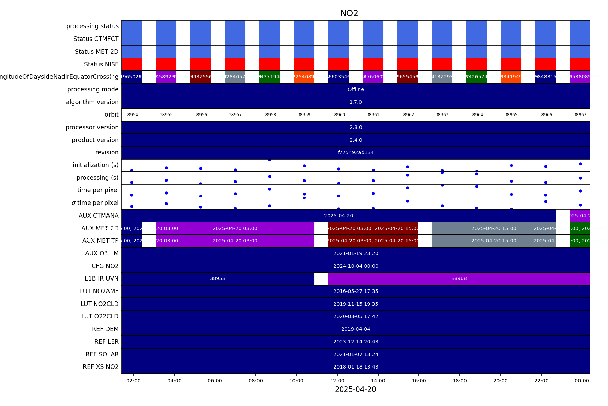This screenshot has width=608, height=406.
Task: Click the purple L1B IR UVN 38968 segment
Action: [459, 279]
